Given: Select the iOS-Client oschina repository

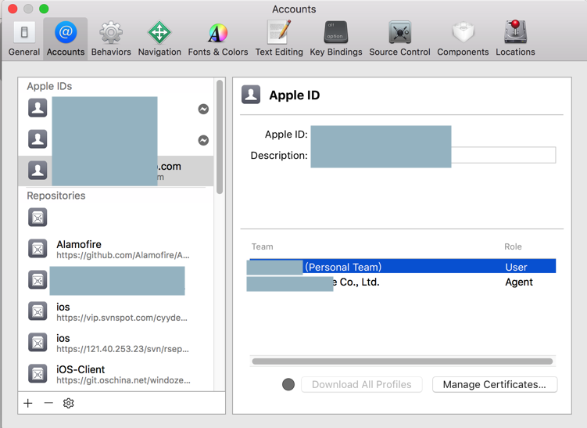Looking at the screenshot, I should pyautogui.click(x=116, y=374).
